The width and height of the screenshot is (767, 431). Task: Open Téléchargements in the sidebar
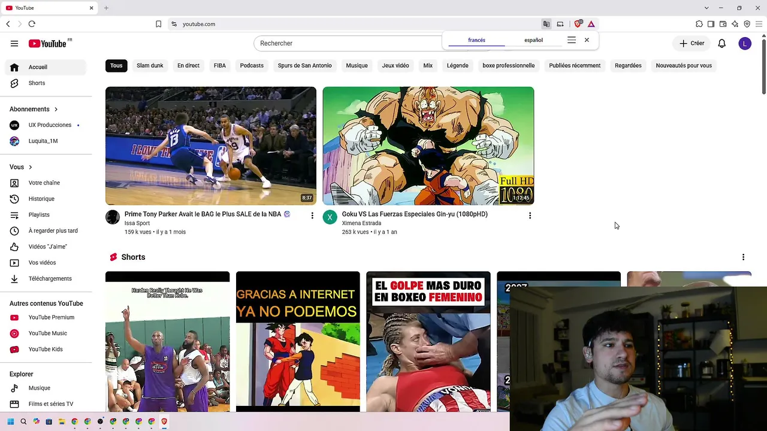click(x=49, y=278)
